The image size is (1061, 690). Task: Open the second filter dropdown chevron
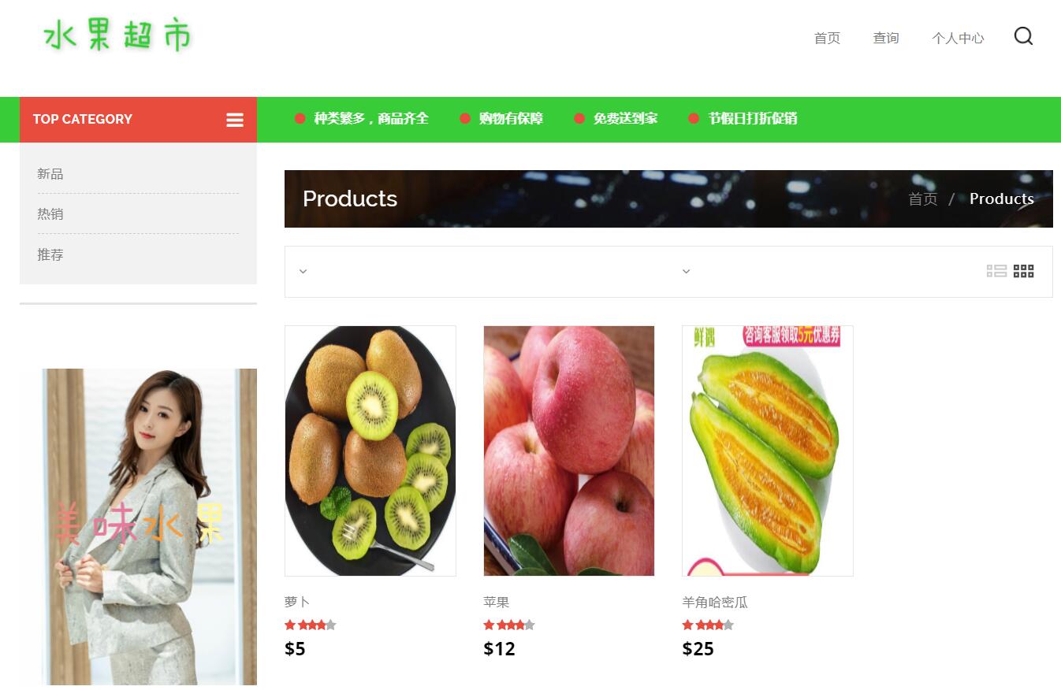(x=686, y=271)
